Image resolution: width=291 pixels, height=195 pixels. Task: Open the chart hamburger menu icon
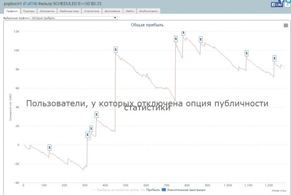coord(286,25)
